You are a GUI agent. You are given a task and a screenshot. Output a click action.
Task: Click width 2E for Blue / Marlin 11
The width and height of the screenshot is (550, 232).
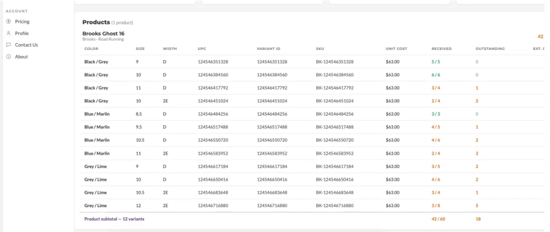165,153
